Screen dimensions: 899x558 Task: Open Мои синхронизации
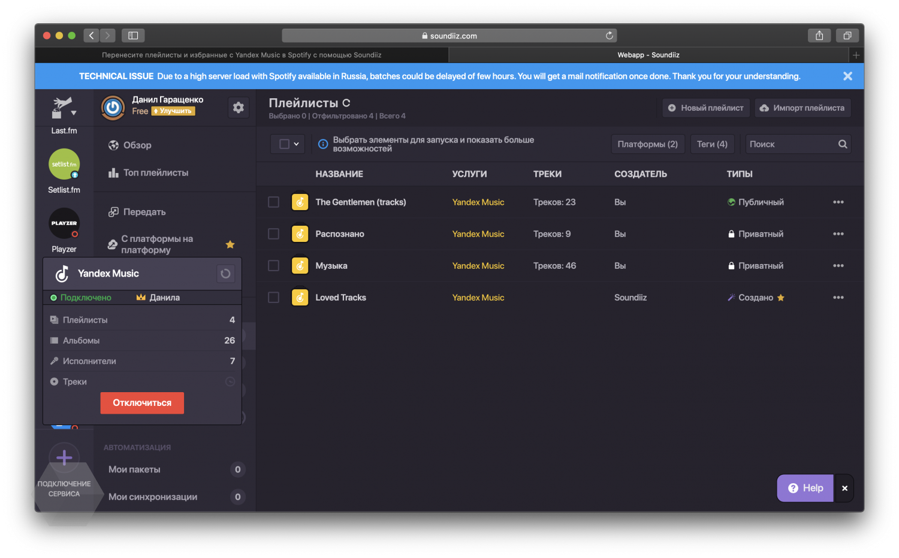[x=153, y=497]
